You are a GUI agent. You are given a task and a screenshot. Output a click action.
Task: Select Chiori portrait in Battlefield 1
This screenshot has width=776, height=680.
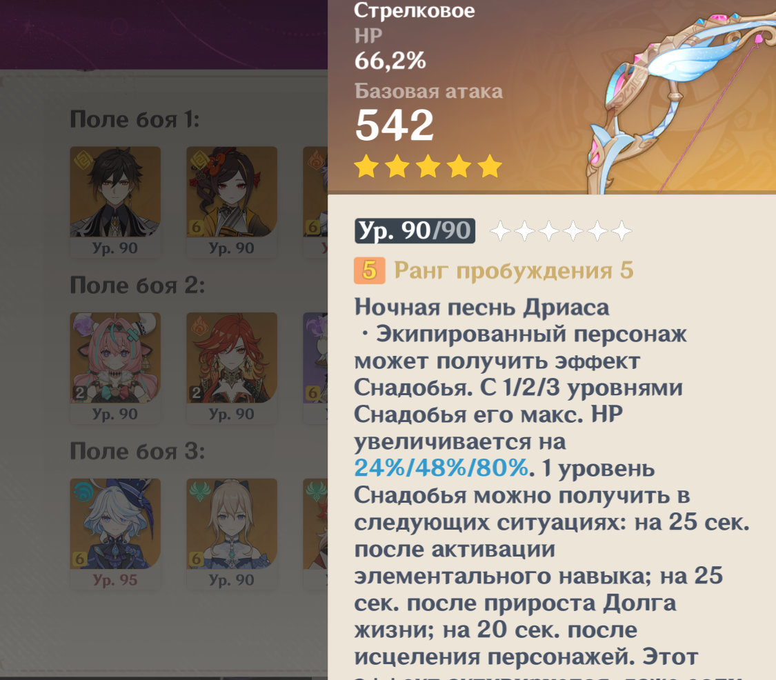[231, 192]
